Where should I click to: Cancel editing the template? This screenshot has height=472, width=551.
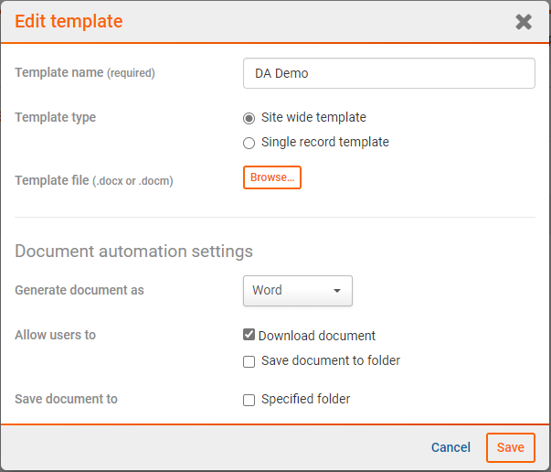click(450, 447)
